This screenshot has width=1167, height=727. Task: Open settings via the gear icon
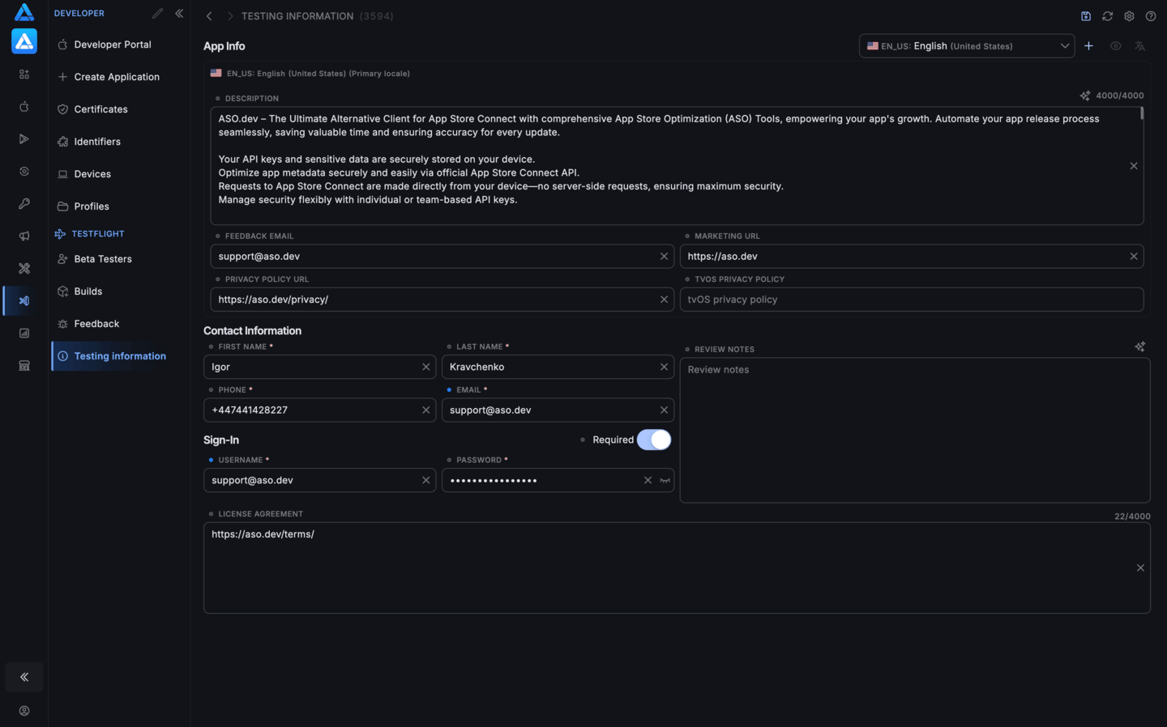click(x=1129, y=16)
